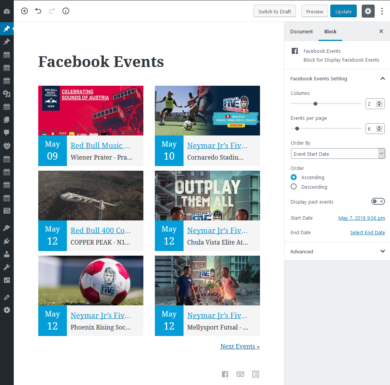Open more options via the three-dot menu
The width and height of the screenshot is (390, 385).
point(382,11)
